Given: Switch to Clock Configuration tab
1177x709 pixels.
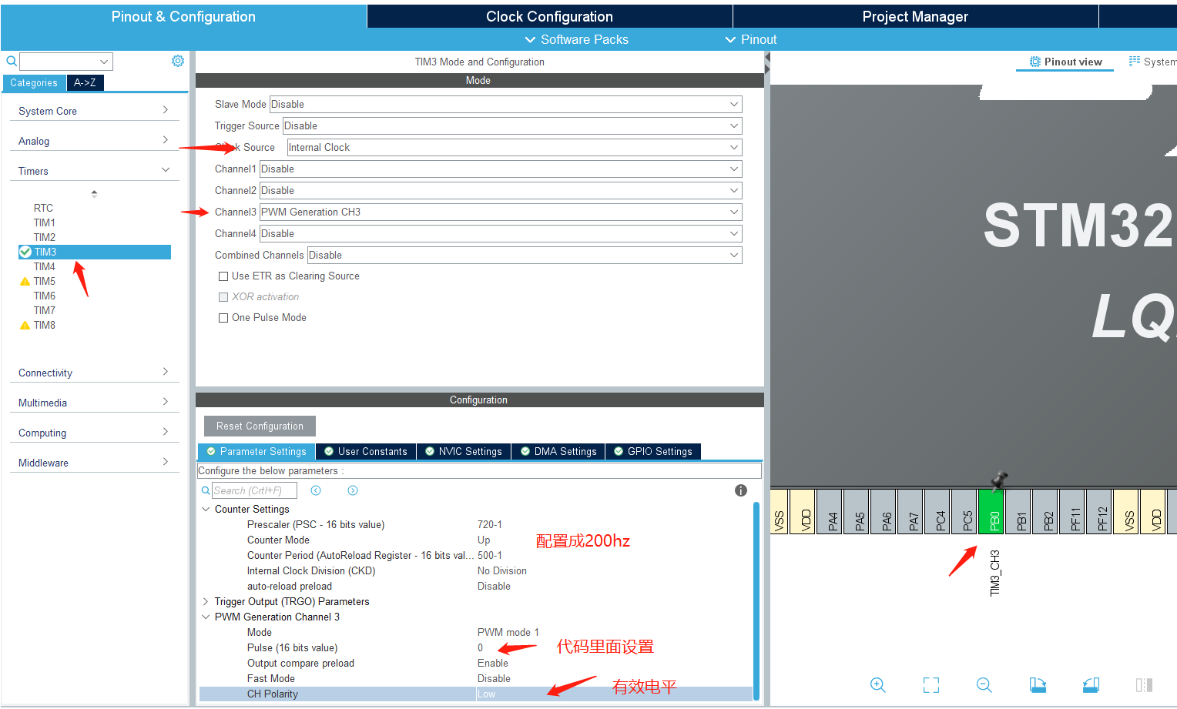Looking at the screenshot, I should 549,16.
